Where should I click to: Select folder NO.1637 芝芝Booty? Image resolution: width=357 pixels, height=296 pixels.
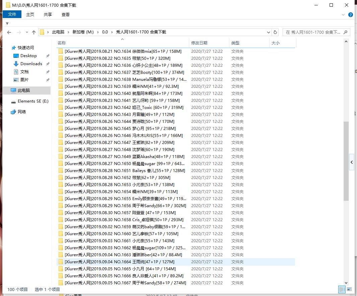click(124, 72)
